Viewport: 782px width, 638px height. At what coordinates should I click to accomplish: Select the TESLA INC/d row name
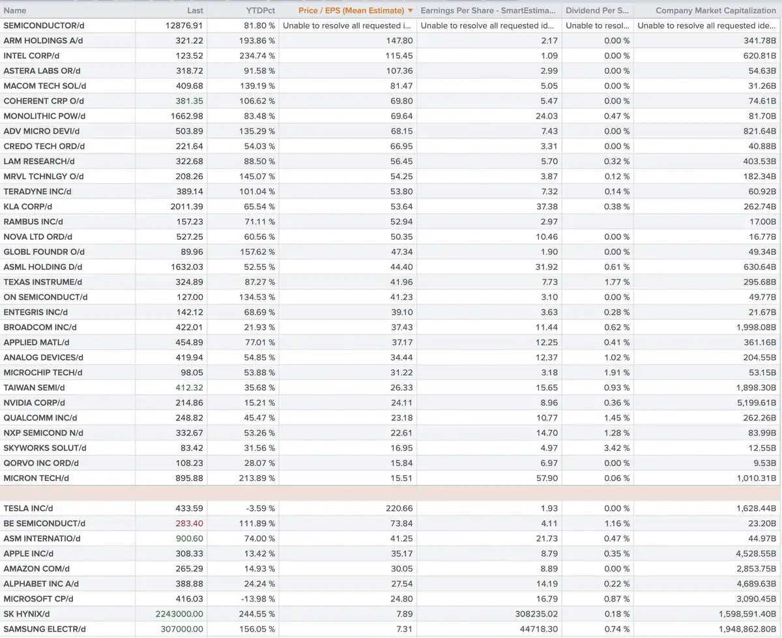point(28,508)
